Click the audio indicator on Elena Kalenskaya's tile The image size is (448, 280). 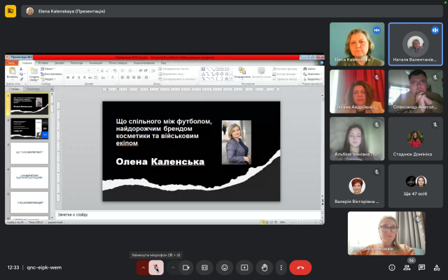(x=377, y=30)
